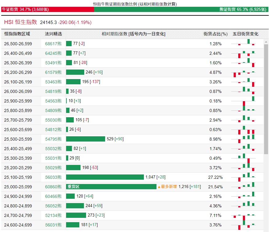The width and height of the screenshot is (269, 232).
Task: Open warrant link 55030熊
Action: tap(53, 120)
